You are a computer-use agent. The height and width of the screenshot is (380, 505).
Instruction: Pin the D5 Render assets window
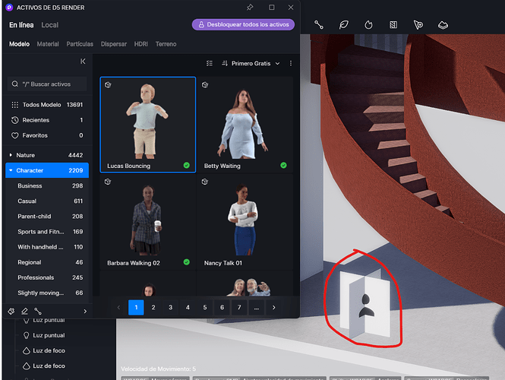(250, 7)
